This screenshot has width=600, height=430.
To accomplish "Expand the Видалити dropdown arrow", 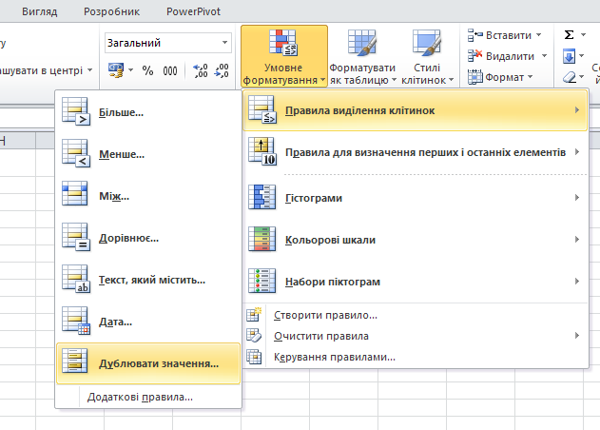I will click(x=543, y=56).
